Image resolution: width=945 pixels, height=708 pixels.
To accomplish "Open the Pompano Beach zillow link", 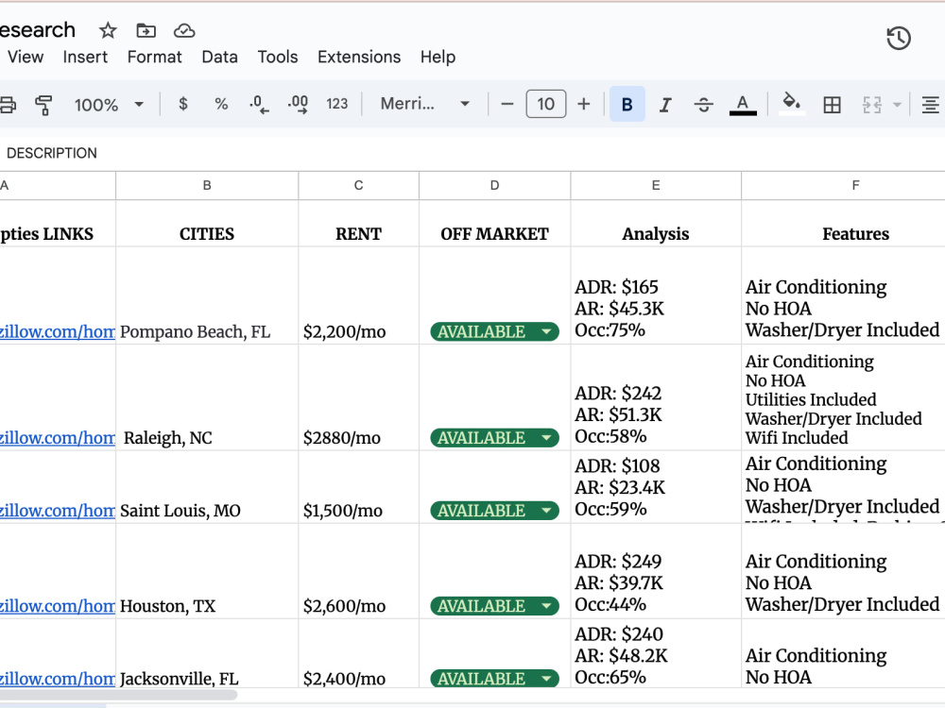I will tap(58, 331).
